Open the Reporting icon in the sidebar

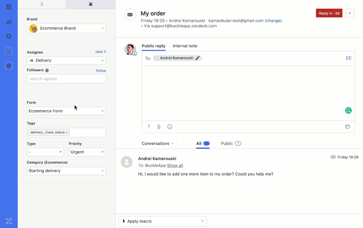point(9,22)
